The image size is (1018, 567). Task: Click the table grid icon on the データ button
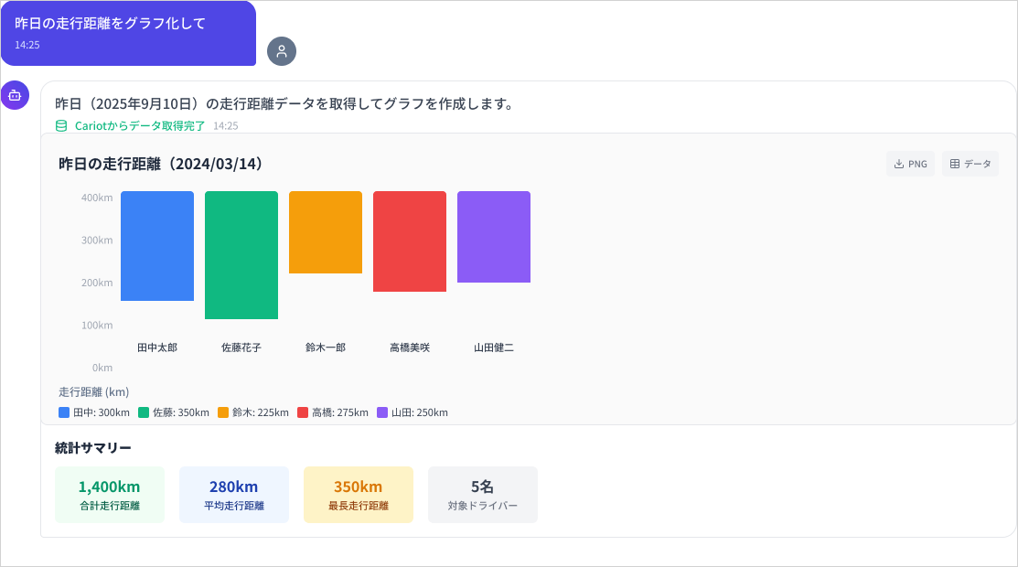pos(955,164)
